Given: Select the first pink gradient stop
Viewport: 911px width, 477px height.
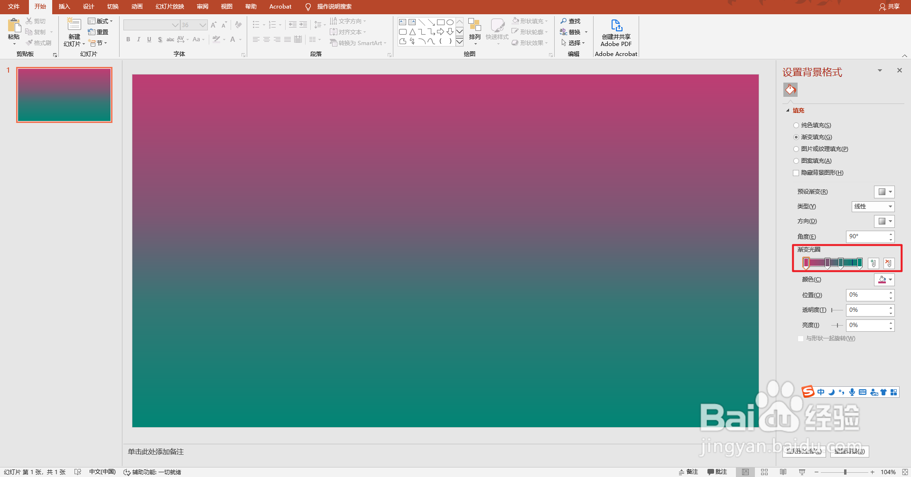Looking at the screenshot, I should 806,263.
